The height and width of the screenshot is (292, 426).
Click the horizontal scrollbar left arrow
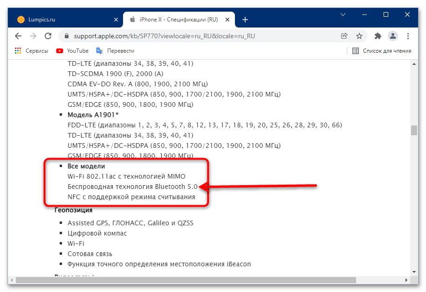coord(11,280)
